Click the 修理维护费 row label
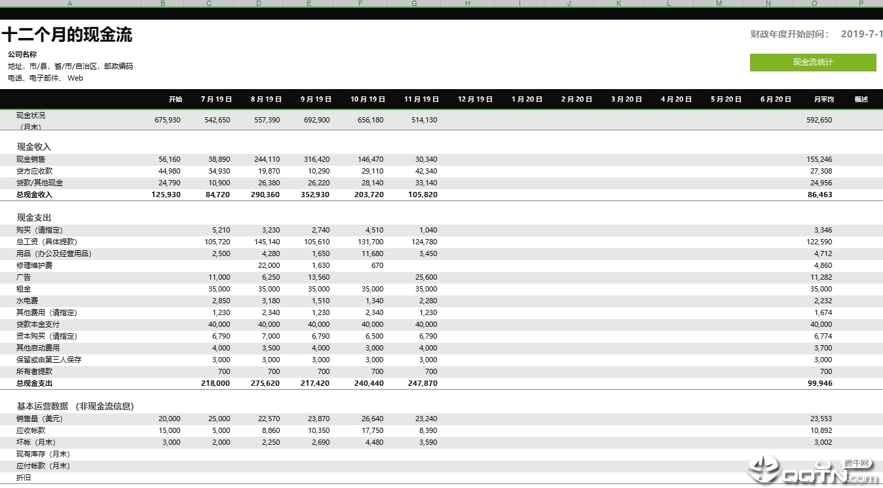This screenshot has width=883, height=488. 34,265
